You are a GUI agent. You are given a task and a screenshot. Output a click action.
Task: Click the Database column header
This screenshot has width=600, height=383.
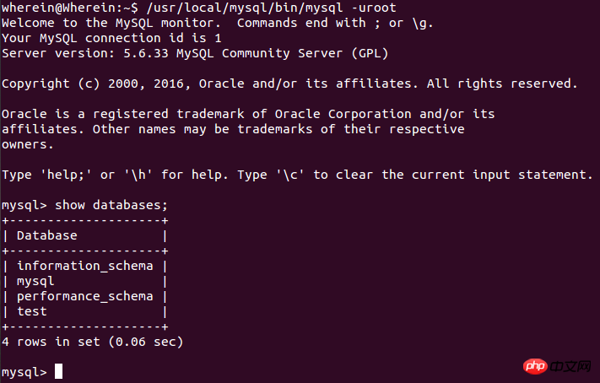[46, 235]
